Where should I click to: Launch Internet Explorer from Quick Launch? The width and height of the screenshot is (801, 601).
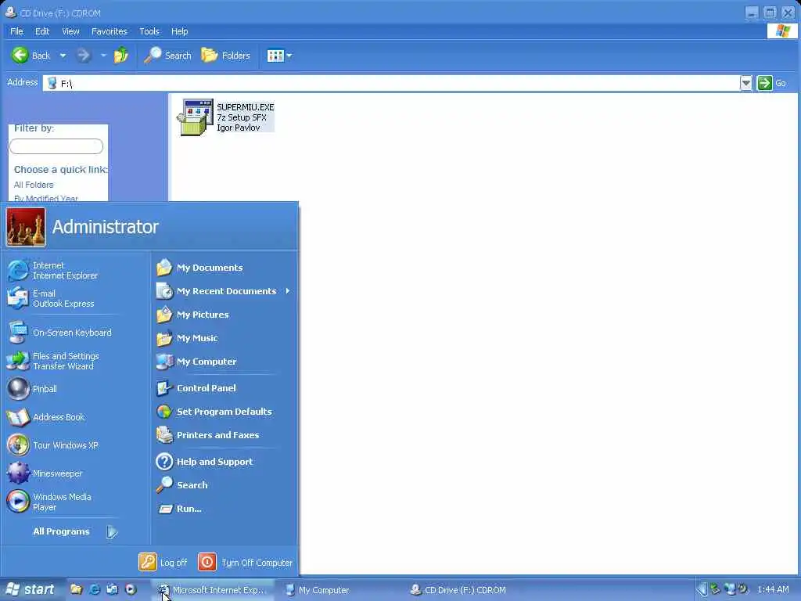[94, 589]
